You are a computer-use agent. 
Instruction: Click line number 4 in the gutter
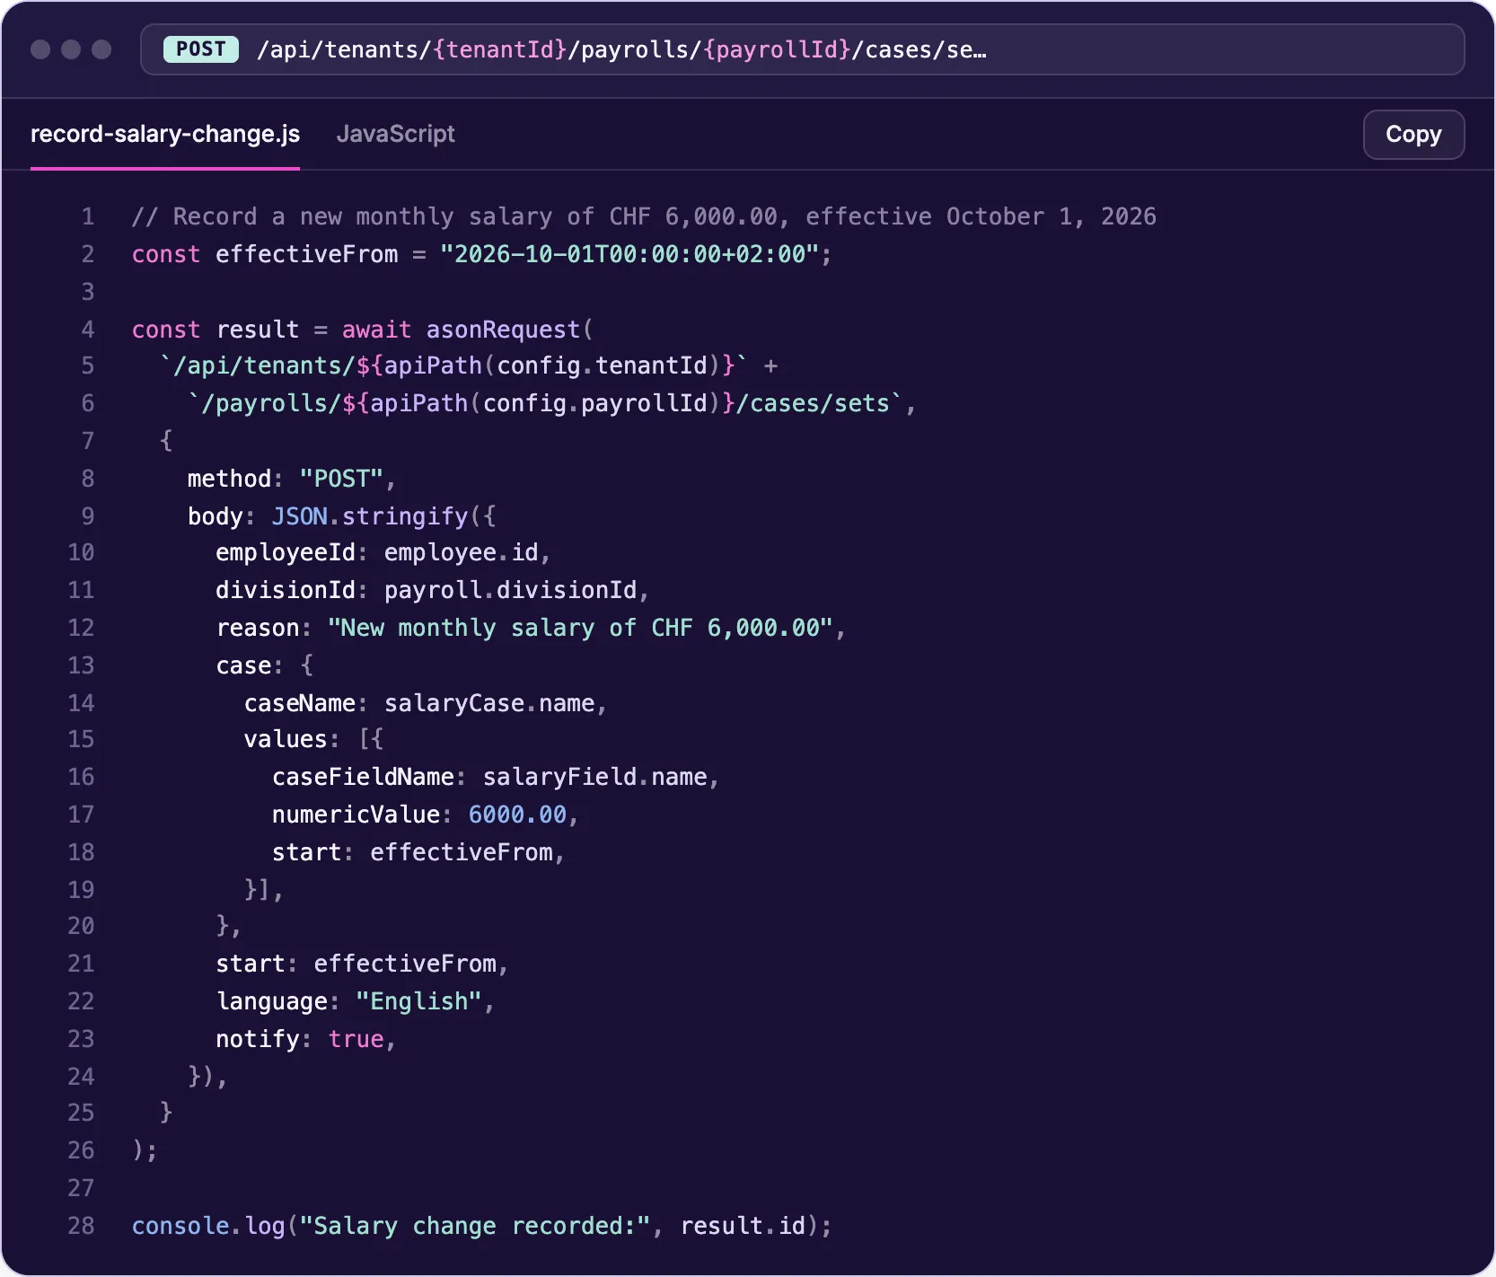pos(88,330)
